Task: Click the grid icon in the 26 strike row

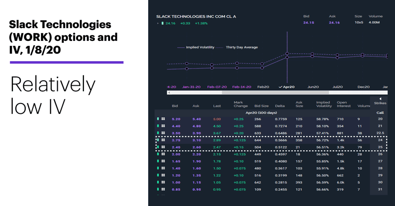Action: pos(163,154)
